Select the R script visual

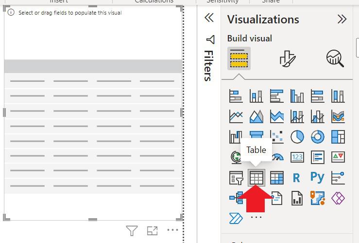[296, 178]
